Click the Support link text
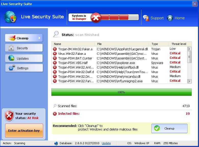This screenshot has width=199, height=147. tap(157, 18)
